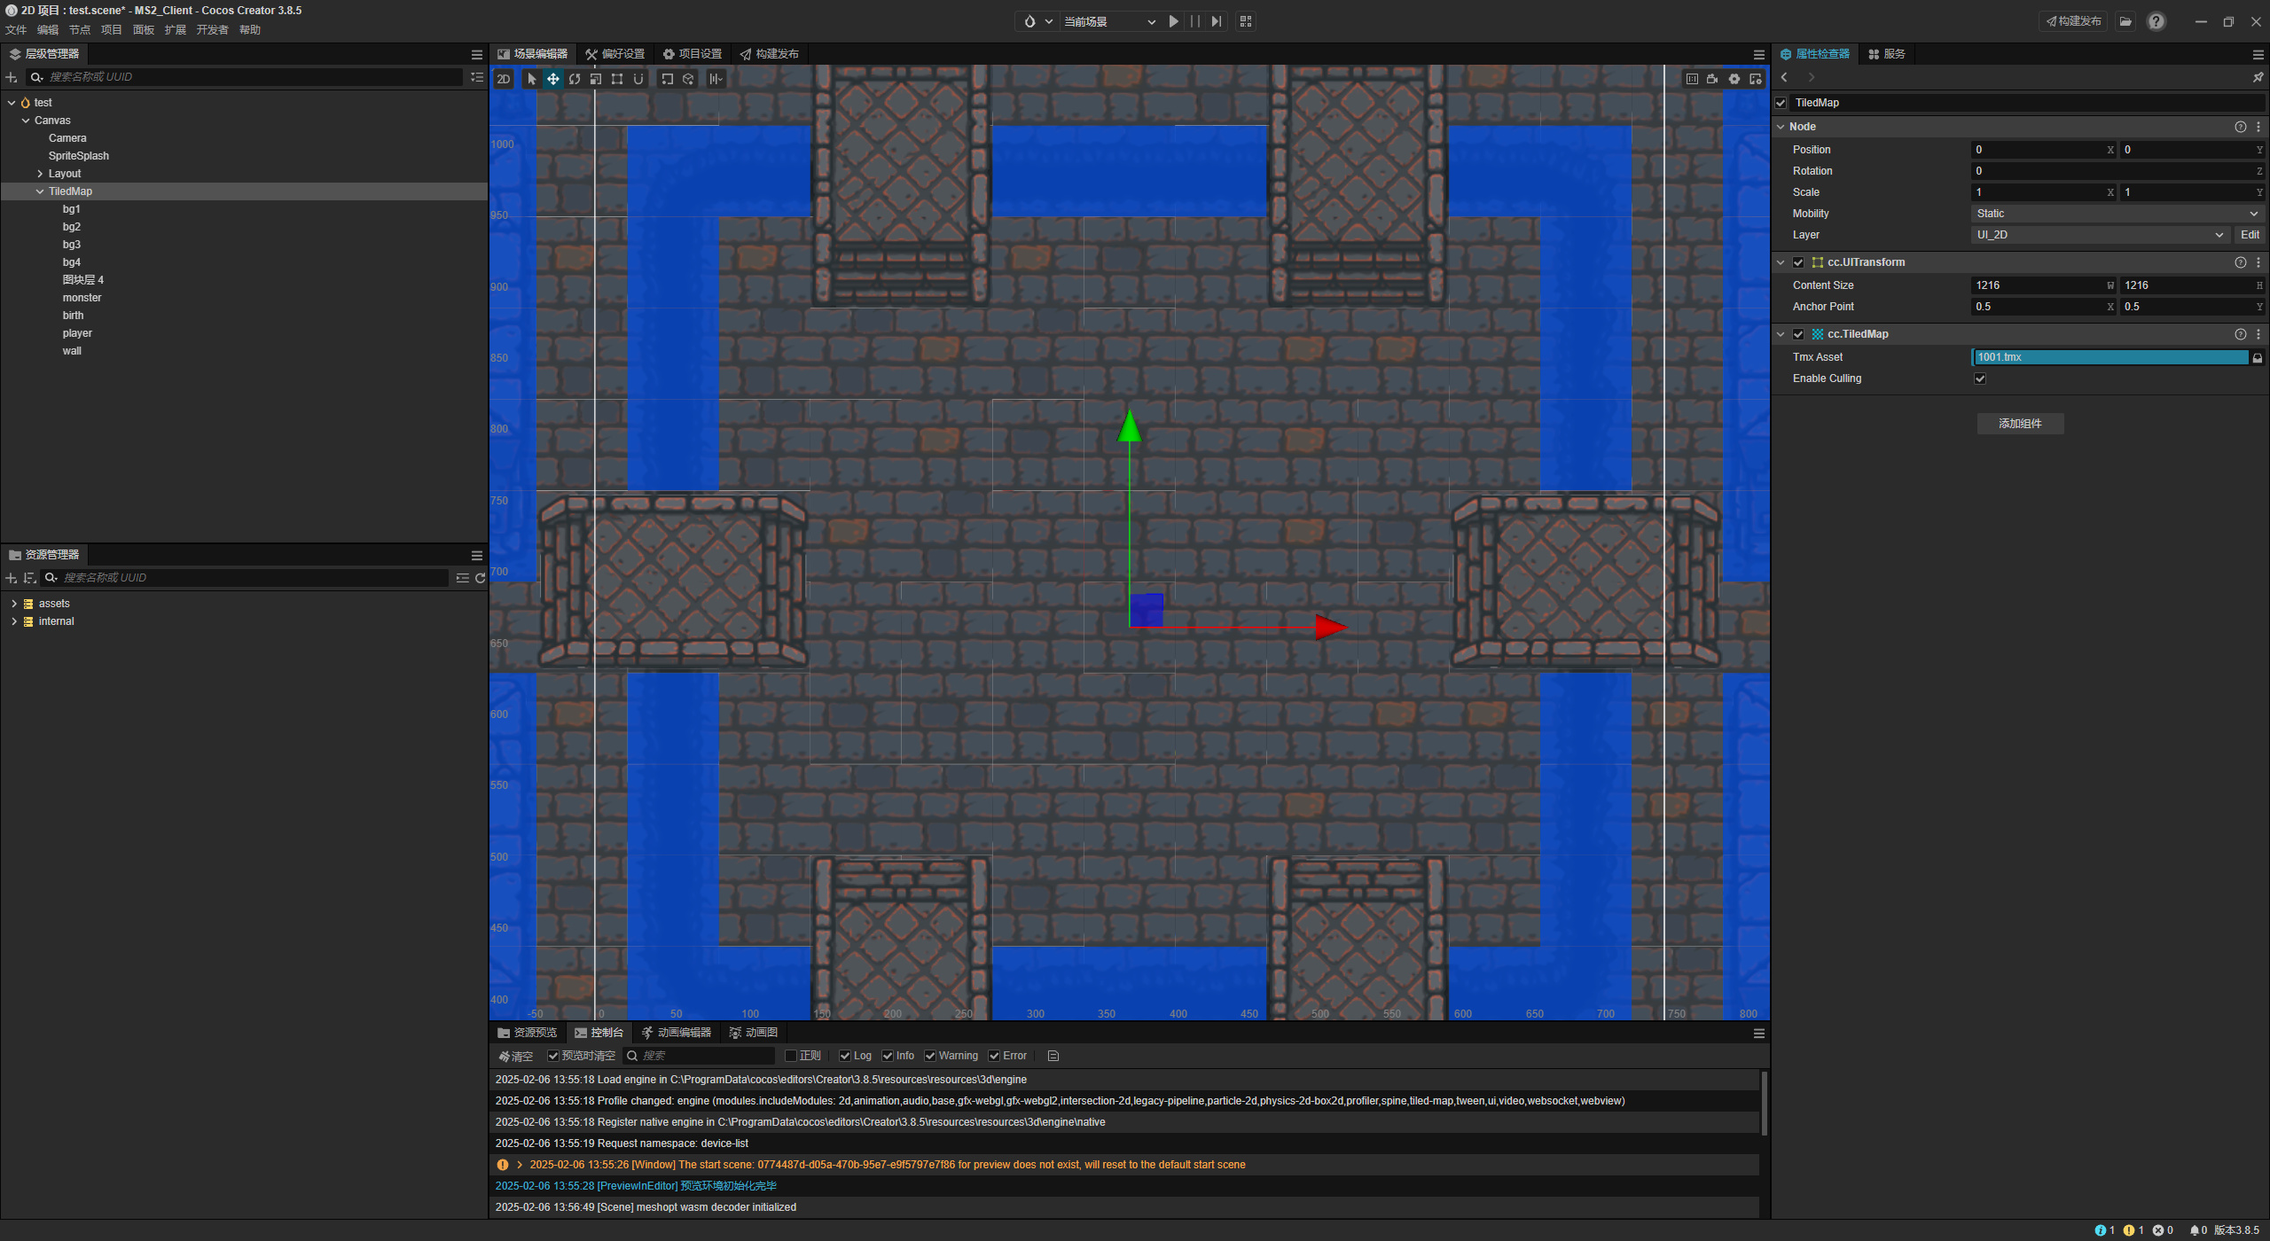Screen dimensions: 2270x1241
Task: Click the play preview button
Action: point(1173,21)
